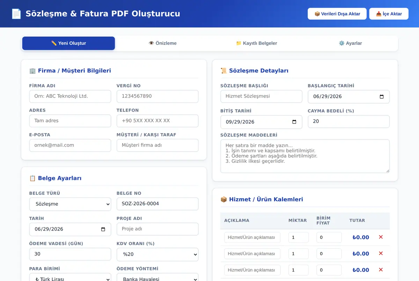Focus the Ödeme Vadesi days field
Image resolution: width=419 pixels, height=281 pixels.
70,254
